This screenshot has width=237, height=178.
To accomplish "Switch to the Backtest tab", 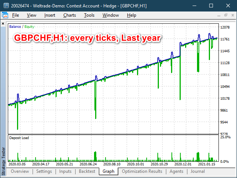I will [87, 171].
